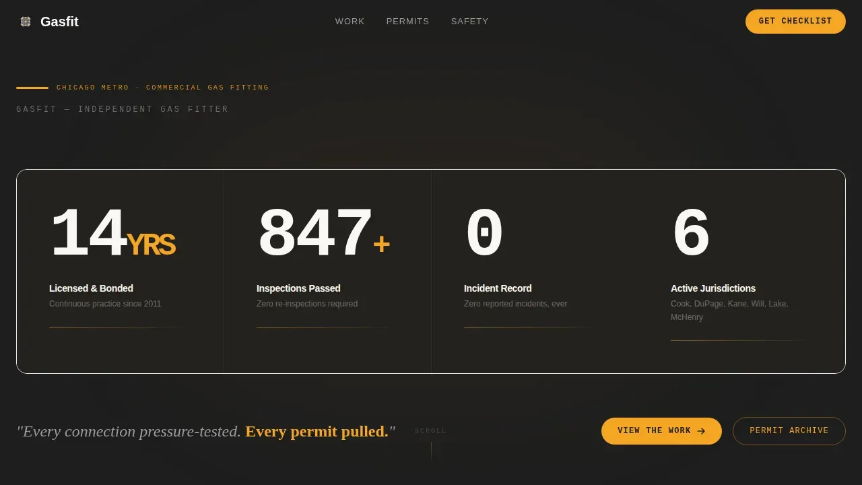Click the Scroll indicator label
The width and height of the screenshot is (862, 485).
tap(430, 431)
